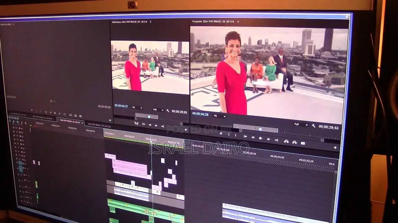Switch to active GDA POP IMAGE t-8 timeline tab
Image resolution: width=398 pixels, height=223 pixels.
pyautogui.click(x=70, y=121)
